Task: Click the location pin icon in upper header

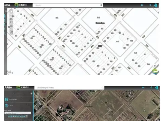Action: click(150, 5)
